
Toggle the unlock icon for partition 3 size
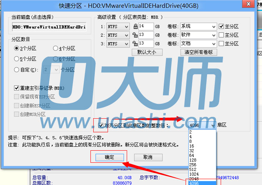pyautogui.click(x=135, y=44)
